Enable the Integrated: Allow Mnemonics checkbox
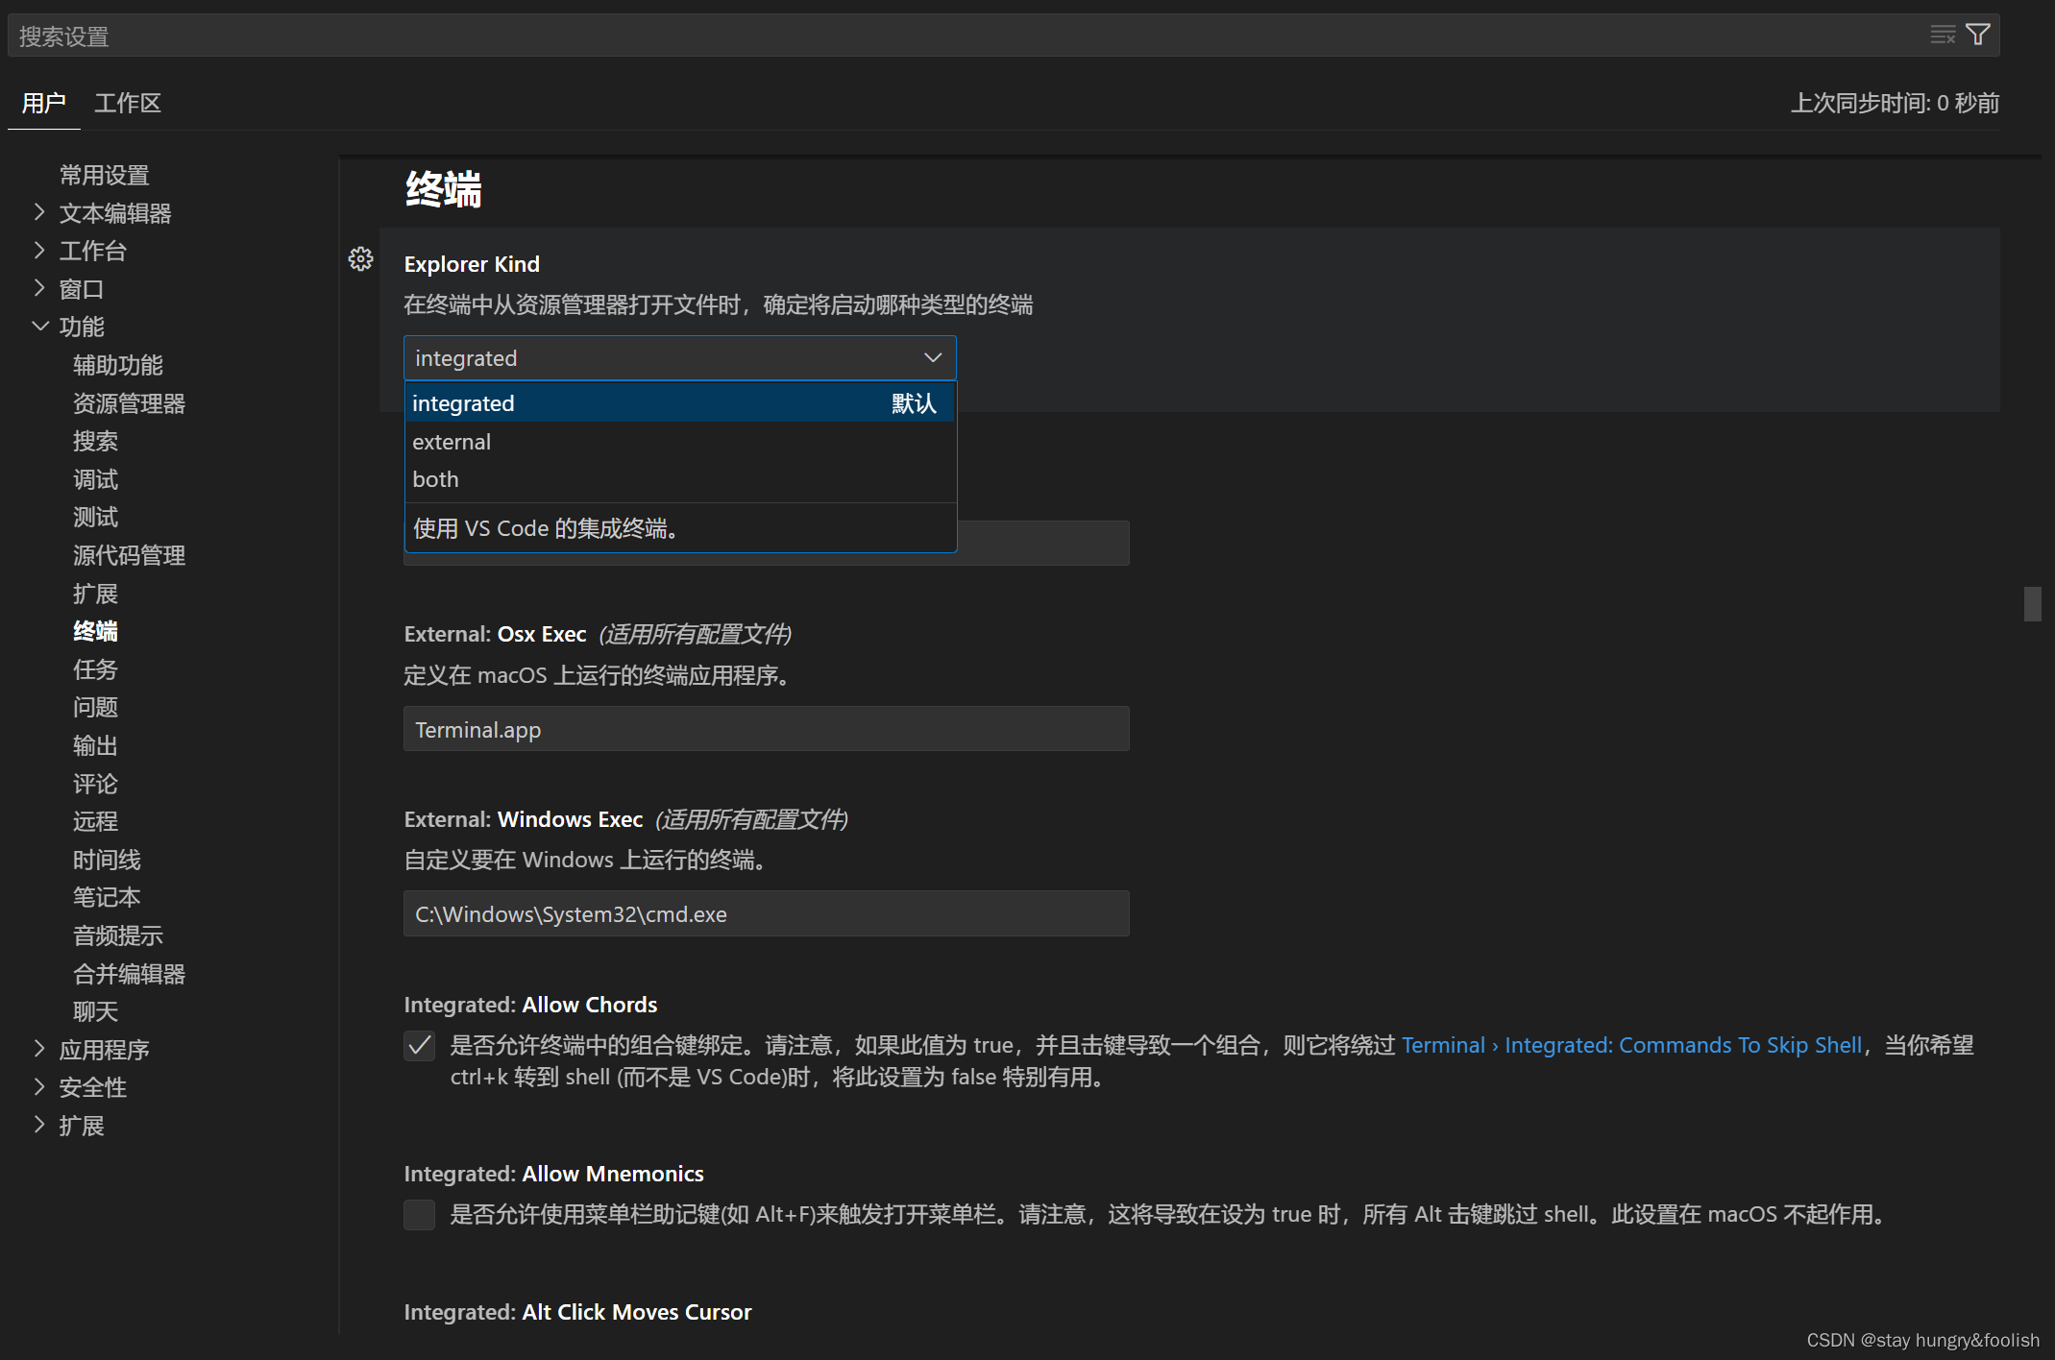 point(419,1214)
